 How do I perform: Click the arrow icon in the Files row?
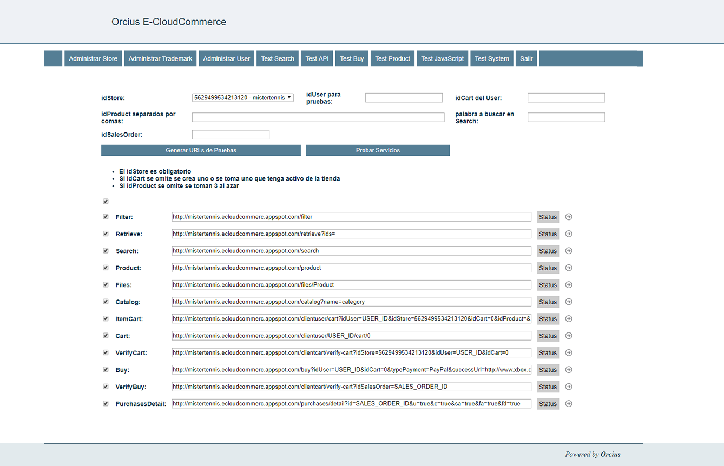pos(569,285)
